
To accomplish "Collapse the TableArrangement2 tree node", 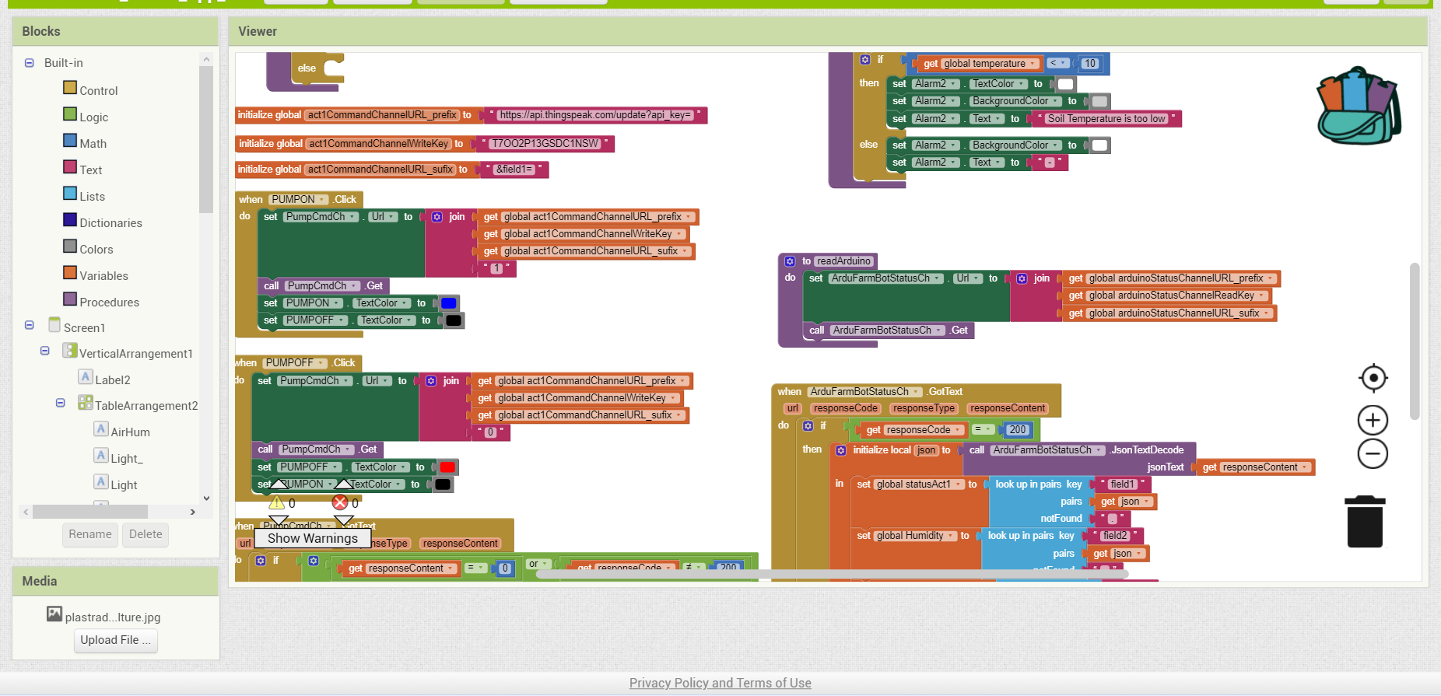I will pos(60,403).
